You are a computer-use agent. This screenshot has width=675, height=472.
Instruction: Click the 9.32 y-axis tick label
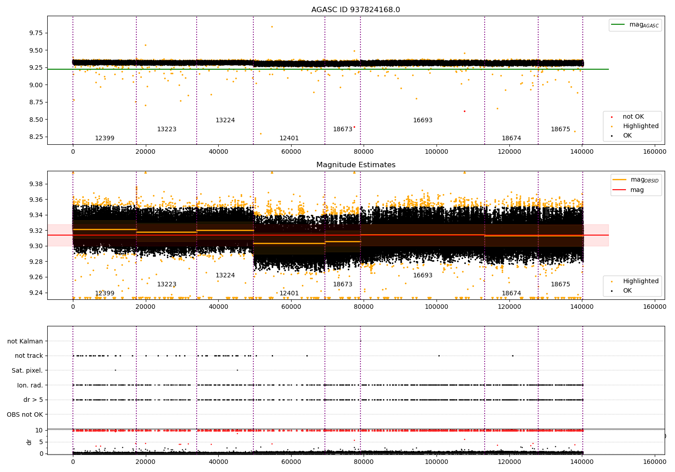point(36,231)
